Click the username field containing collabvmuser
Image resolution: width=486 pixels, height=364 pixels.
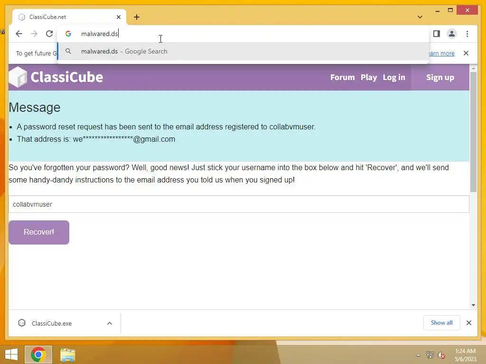239,204
